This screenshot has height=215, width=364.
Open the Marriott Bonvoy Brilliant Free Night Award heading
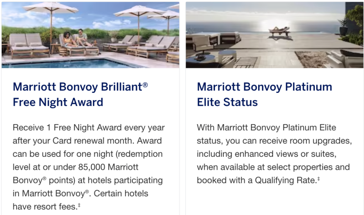[80, 94]
